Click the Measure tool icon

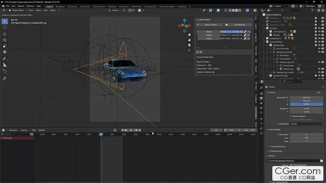(5, 65)
